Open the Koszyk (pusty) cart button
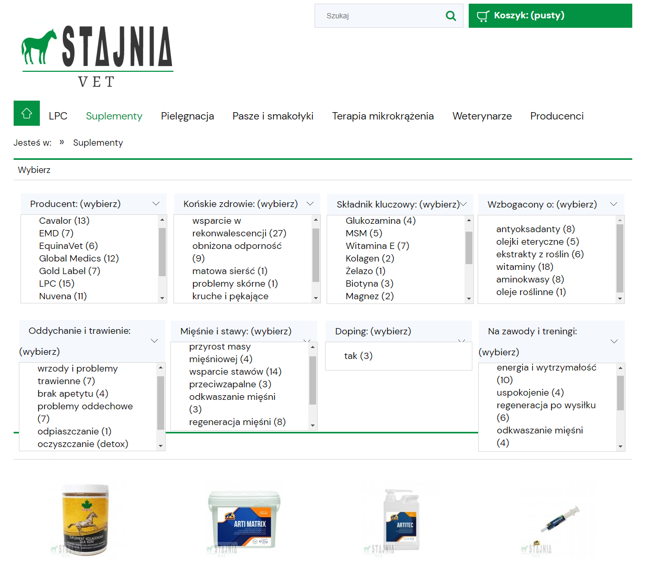648x566 pixels. point(550,16)
